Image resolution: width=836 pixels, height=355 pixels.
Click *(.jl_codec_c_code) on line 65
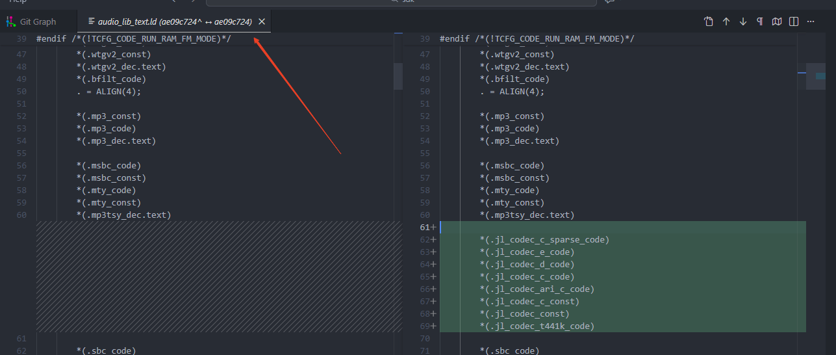click(x=527, y=277)
